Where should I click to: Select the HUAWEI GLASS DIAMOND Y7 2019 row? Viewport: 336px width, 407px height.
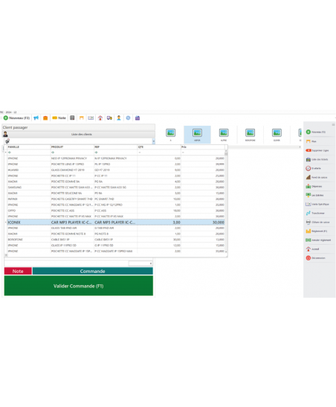(116, 170)
